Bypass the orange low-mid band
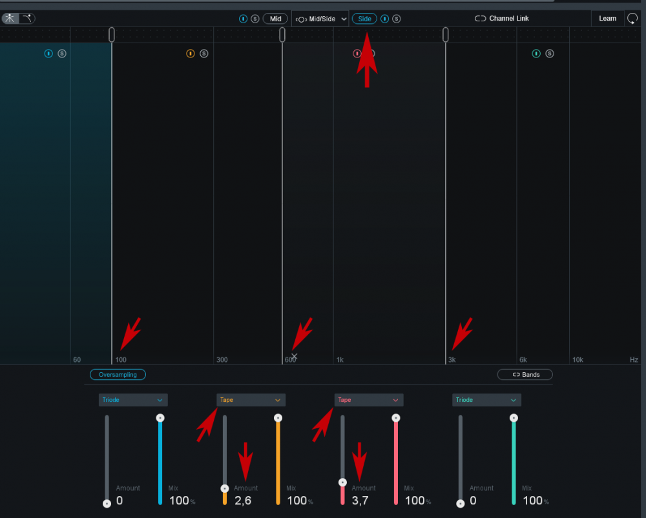 click(x=191, y=54)
